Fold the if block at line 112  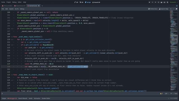click(12, 45)
